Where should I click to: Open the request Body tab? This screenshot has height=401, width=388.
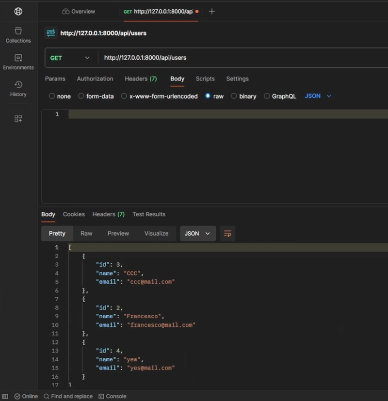pos(177,79)
